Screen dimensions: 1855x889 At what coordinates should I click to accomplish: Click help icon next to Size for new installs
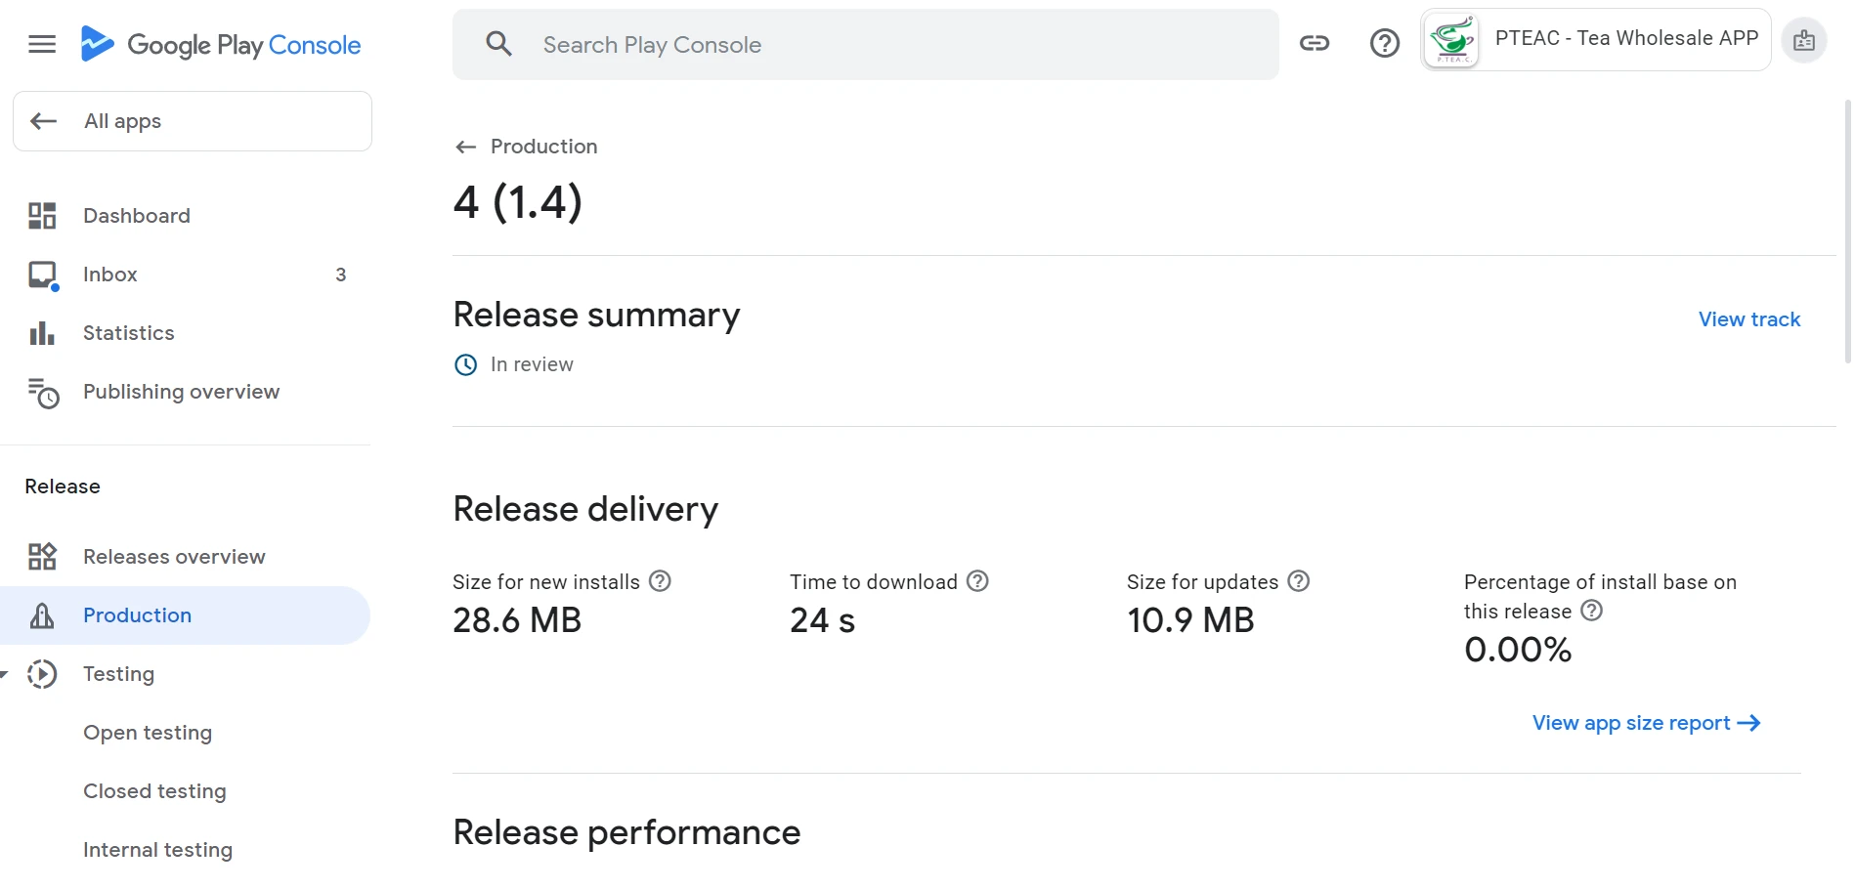[661, 581]
